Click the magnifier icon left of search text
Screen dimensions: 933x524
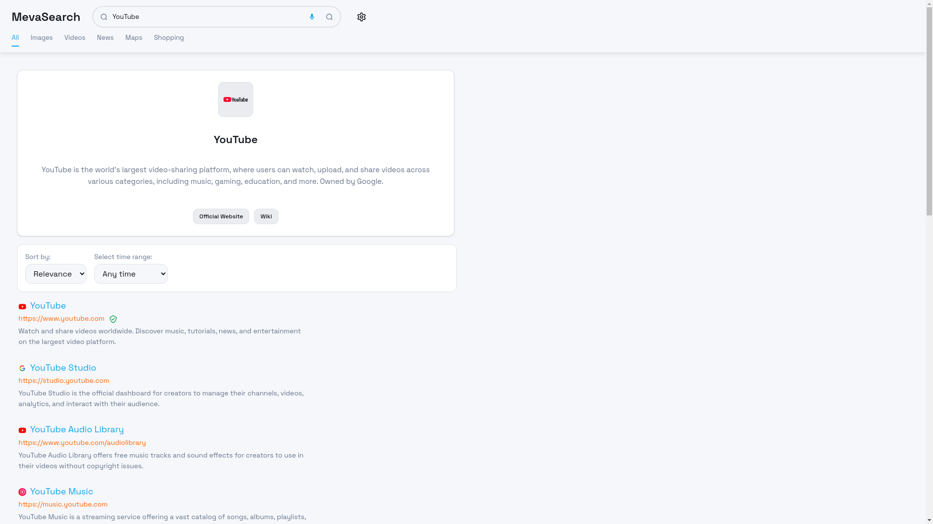pyautogui.click(x=104, y=17)
